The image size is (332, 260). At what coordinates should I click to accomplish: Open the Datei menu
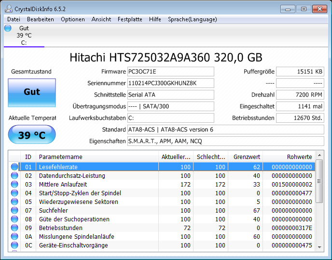14,19
